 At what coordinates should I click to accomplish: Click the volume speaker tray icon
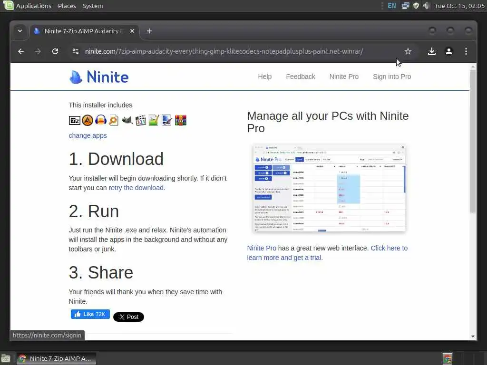click(x=426, y=6)
